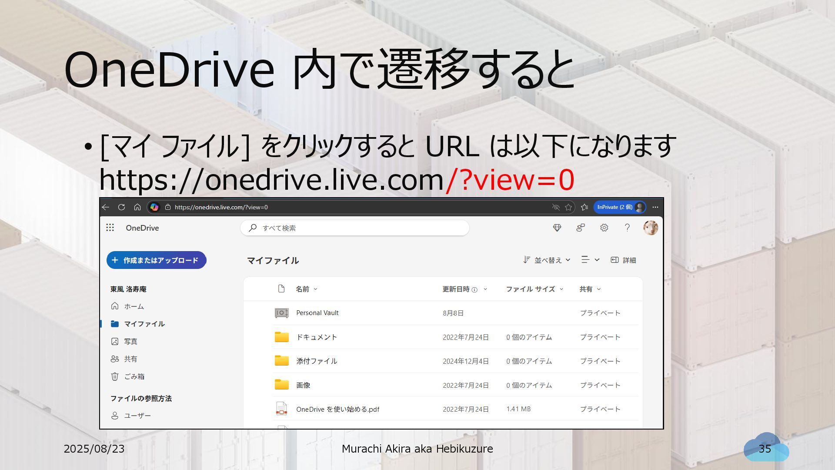Click the ファイルの参照方法 section label
Viewport: 835px width, 470px height.
coord(141,398)
